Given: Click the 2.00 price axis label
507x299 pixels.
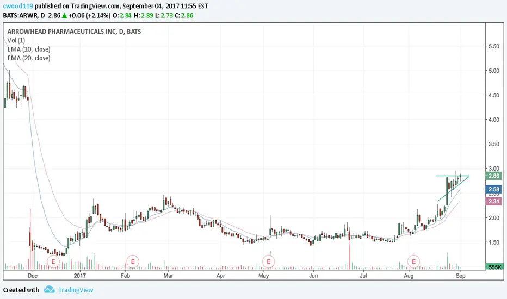Looking at the screenshot, I should tap(494, 218).
